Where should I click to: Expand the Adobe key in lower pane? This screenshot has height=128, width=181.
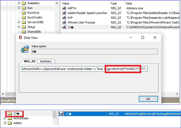5,123
